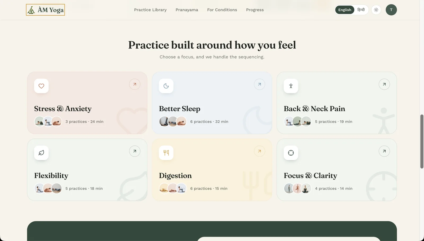Click pose thumbnails on Better Sleep card
424x241 pixels.
[x=173, y=122]
